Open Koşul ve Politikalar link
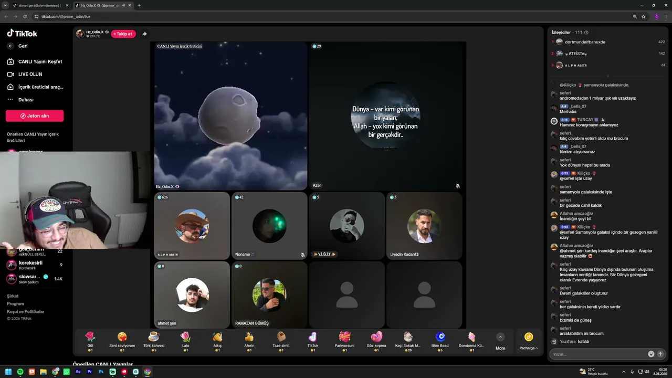The image size is (672, 378). point(26,312)
